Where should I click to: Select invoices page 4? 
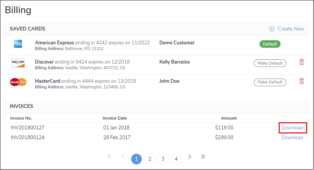pyautogui.click(x=176, y=159)
